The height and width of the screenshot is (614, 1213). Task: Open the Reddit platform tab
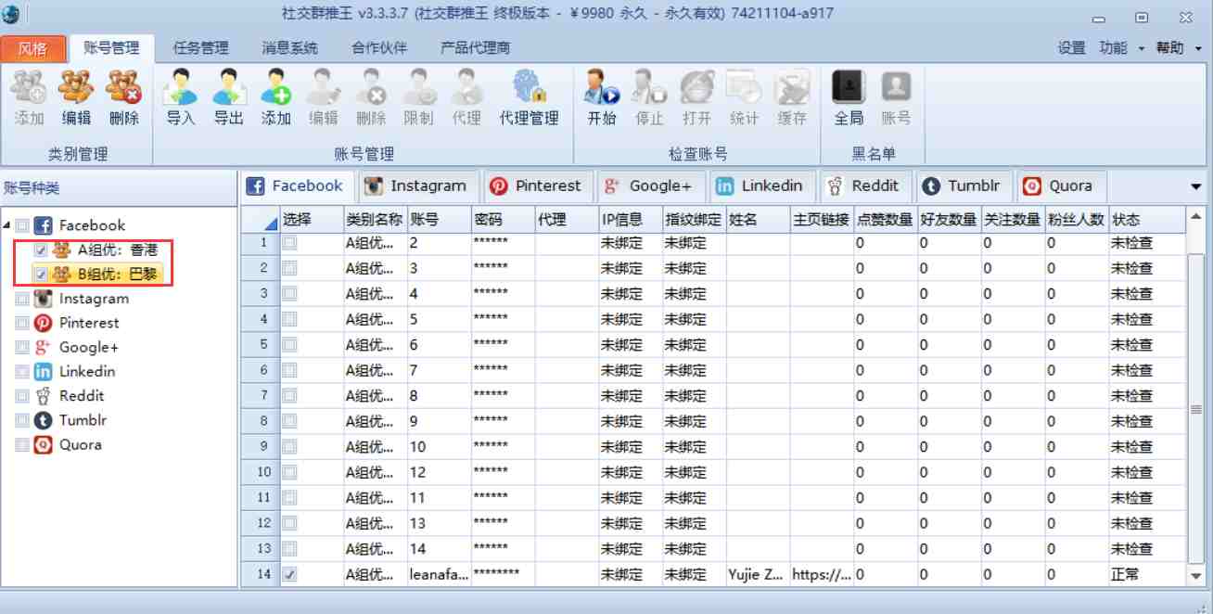pos(867,185)
